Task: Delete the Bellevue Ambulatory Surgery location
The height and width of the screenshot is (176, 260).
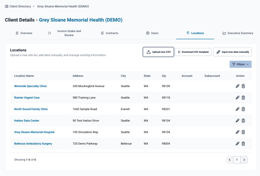Action: (x=243, y=143)
